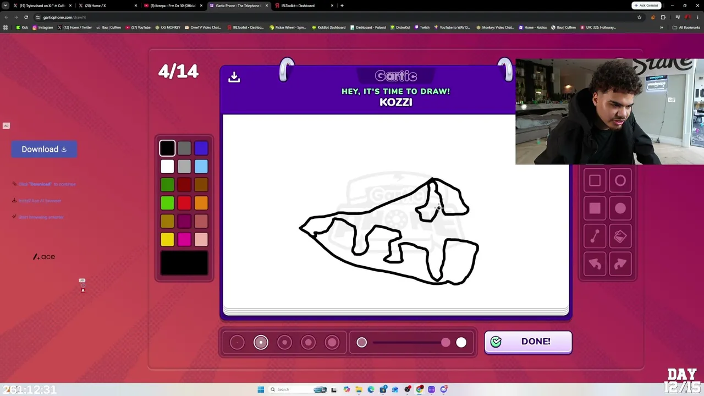The height and width of the screenshot is (396, 704).
Task: Click the Ask Gemini button
Action: tap(646, 5)
